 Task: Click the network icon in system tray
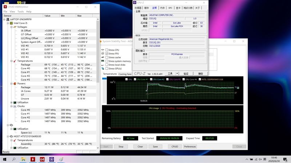256,159
